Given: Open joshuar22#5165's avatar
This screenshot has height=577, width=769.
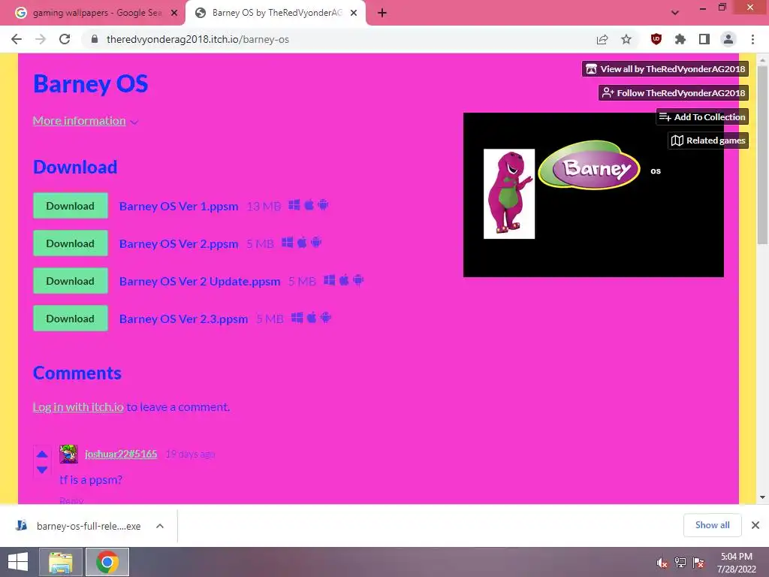Looking at the screenshot, I should (x=68, y=454).
